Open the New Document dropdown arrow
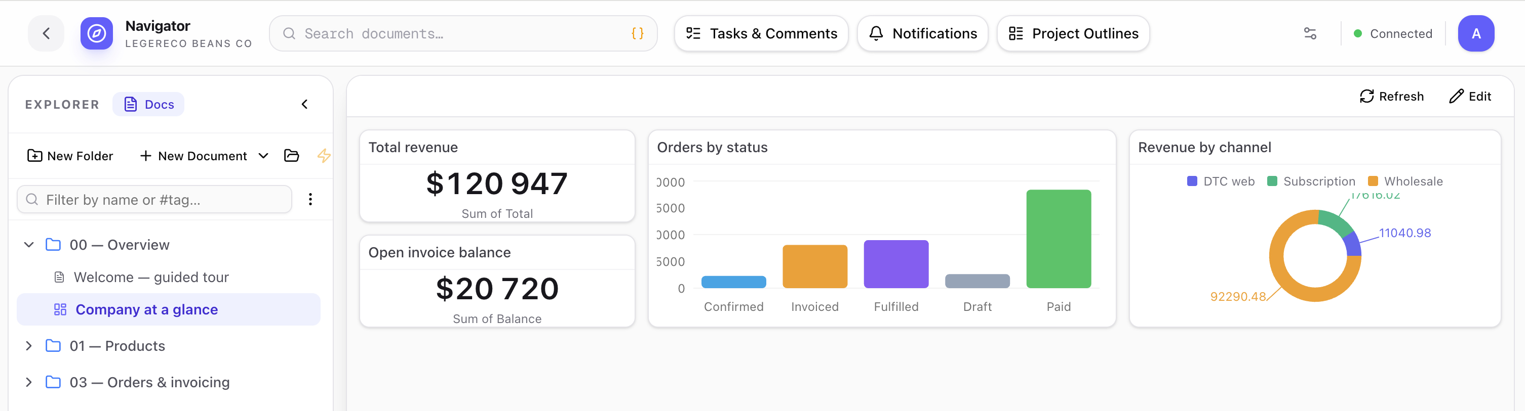Viewport: 1525px width, 411px height. 263,156
